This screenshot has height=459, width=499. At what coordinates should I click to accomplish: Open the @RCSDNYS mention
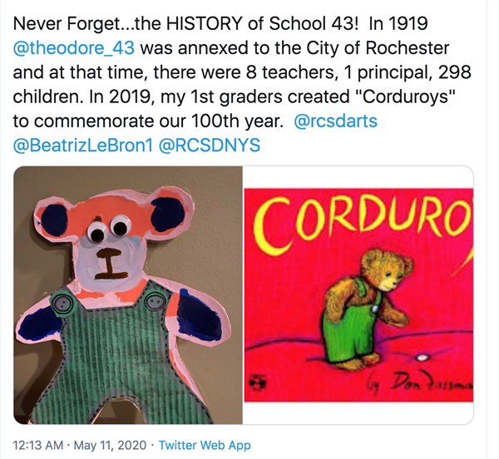[x=210, y=146]
